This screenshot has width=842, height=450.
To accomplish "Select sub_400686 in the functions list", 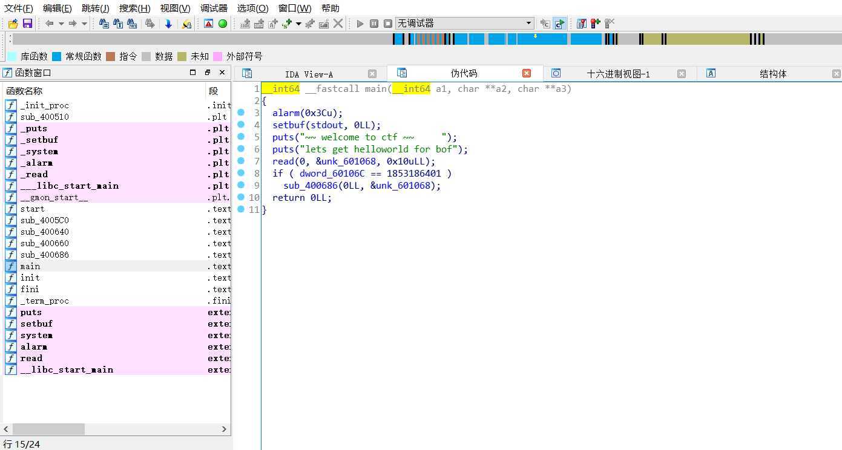I will click(116, 255).
